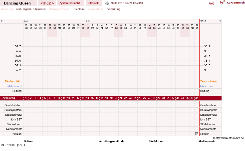Click the Juni month label

coord(26,21)
